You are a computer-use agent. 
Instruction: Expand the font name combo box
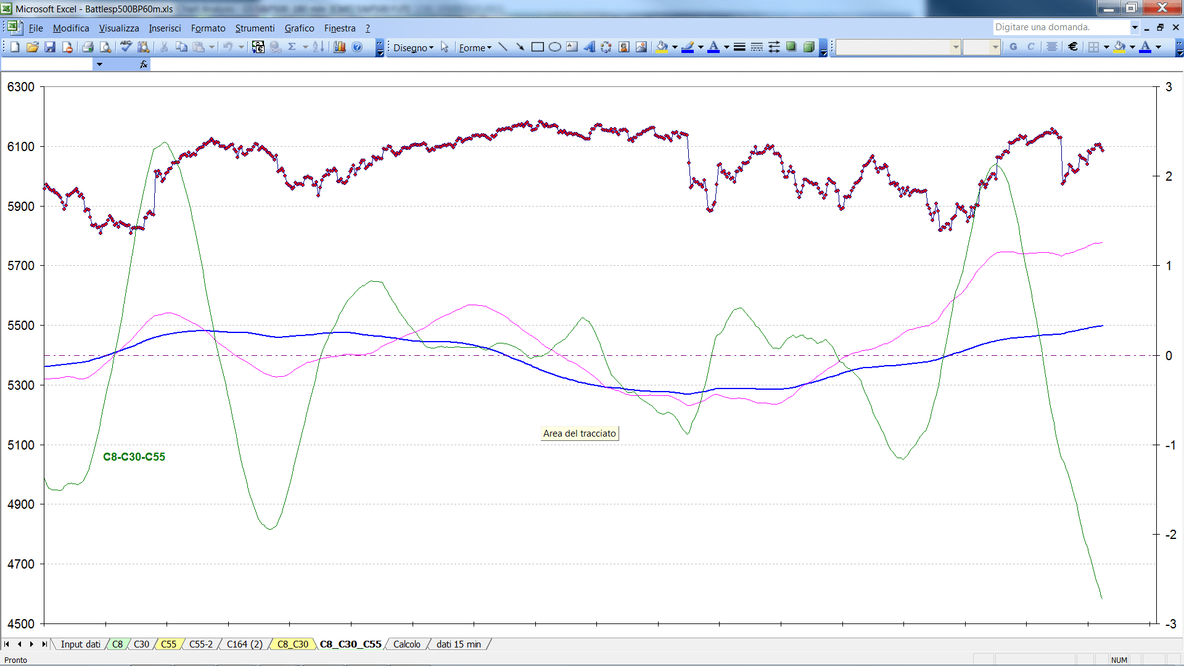pyautogui.click(x=956, y=47)
